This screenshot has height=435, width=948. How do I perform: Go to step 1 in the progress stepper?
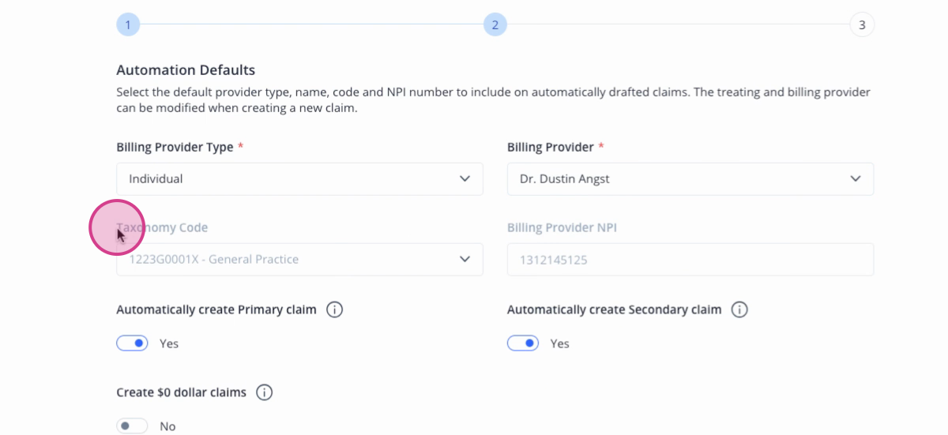pos(128,24)
